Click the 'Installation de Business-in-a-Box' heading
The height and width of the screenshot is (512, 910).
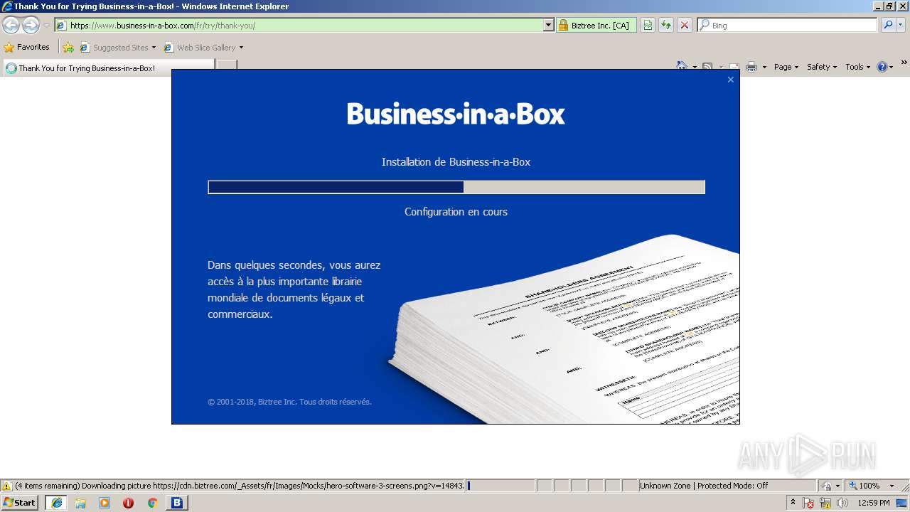point(456,162)
